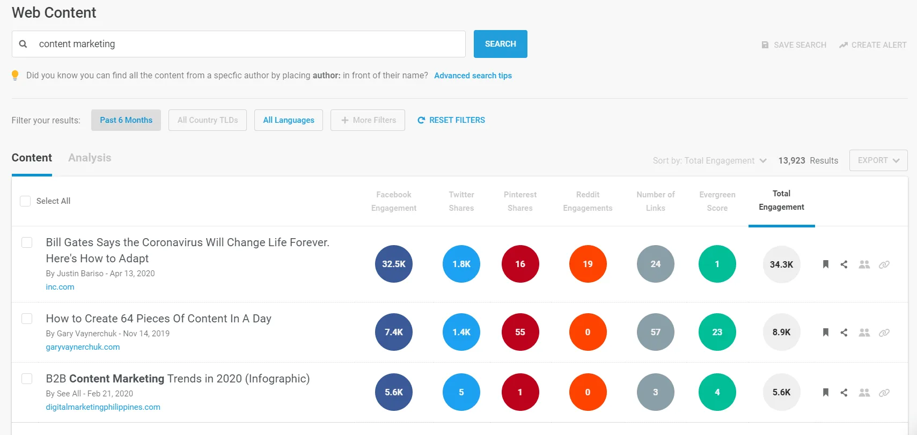Switch to the Analysis tab
This screenshot has width=917, height=435.
[90, 158]
